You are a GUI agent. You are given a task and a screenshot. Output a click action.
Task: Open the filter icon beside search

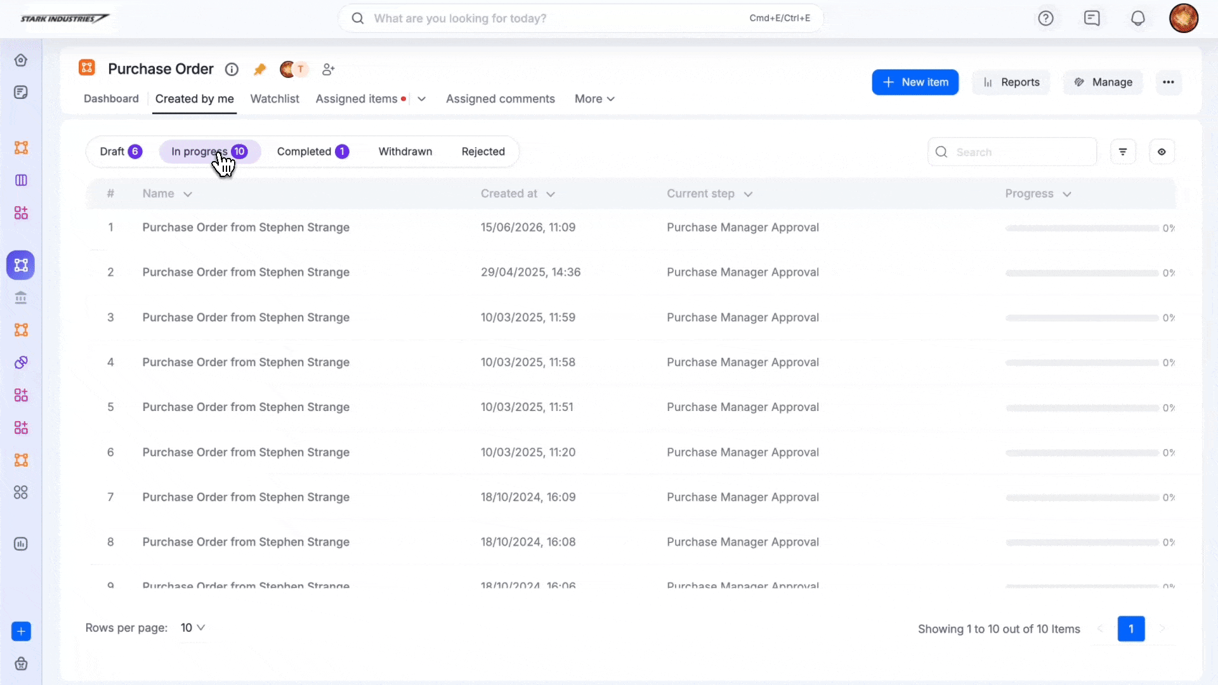pos(1123,152)
